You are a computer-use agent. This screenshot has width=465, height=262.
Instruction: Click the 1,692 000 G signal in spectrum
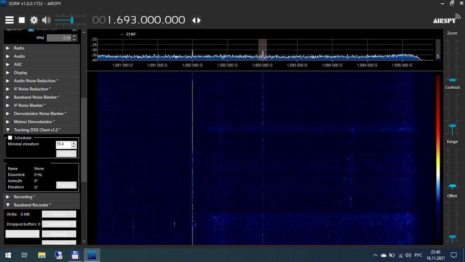(193, 54)
